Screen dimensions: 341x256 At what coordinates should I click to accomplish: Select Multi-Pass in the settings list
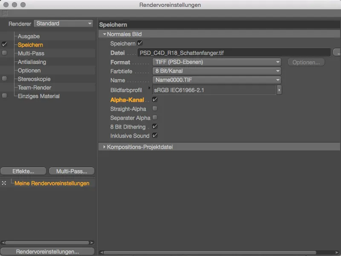click(x=31, y=53)
